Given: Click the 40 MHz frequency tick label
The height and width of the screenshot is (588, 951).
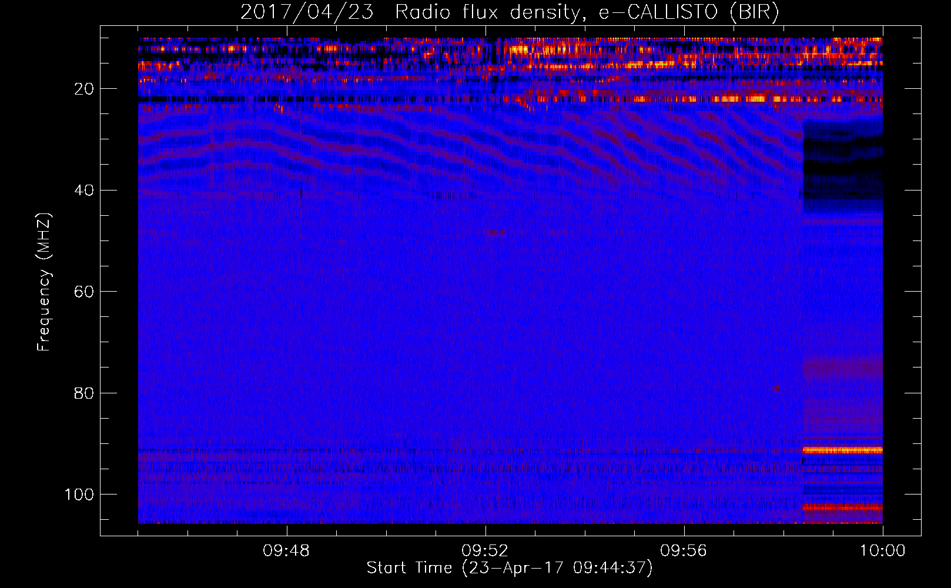Looking at the screenshot, I should click(x=84, y=191).
